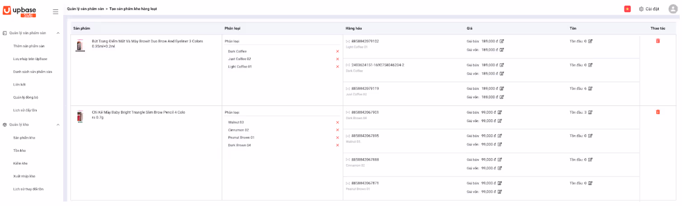Screen dimensions: 682x206
Task: Click the Baby Bright Brow Pencil thumbnail
Action: point(79,116)
